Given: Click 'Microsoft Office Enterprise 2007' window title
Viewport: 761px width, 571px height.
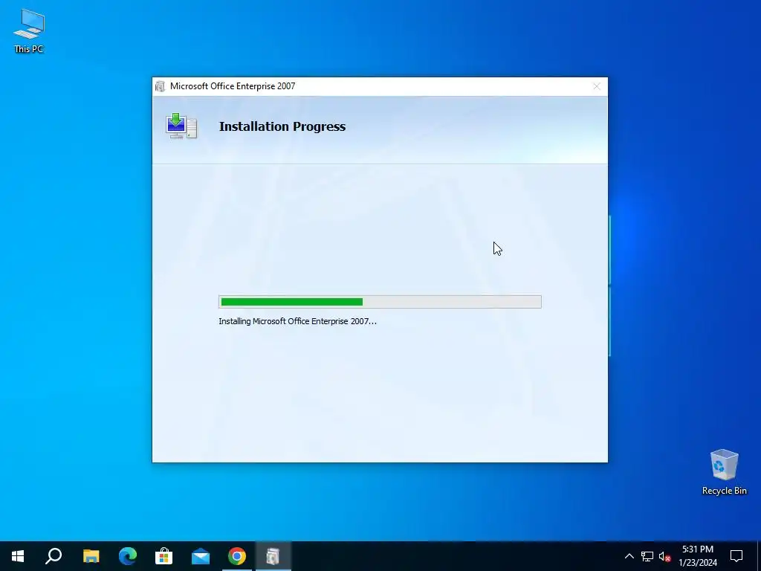Looking at the screenshot, I should pos(233,86).
